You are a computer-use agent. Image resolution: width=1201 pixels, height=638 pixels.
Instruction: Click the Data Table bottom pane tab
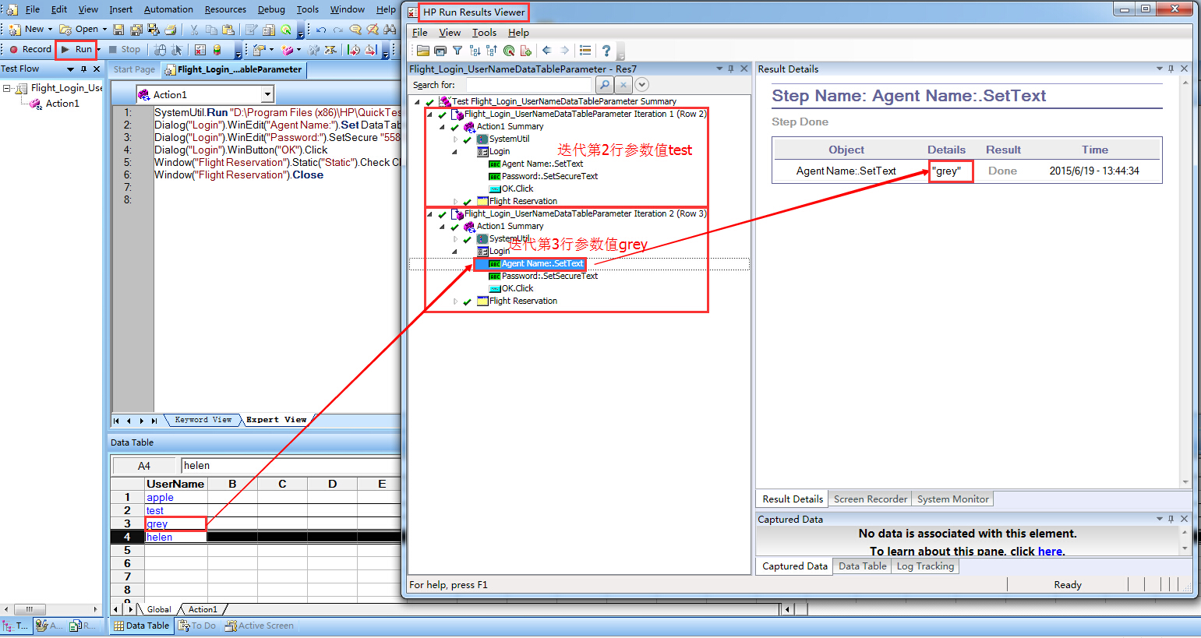click(141, 626)
